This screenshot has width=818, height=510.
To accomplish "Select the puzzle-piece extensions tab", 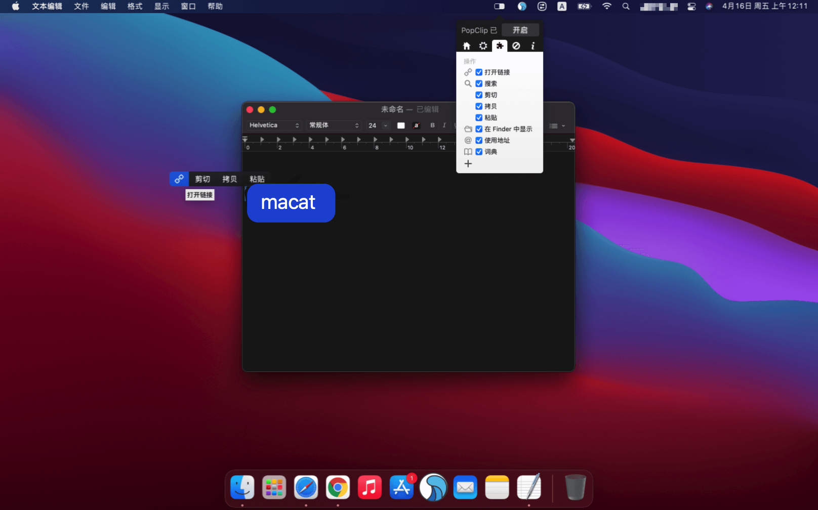I will tap(500, 46).
